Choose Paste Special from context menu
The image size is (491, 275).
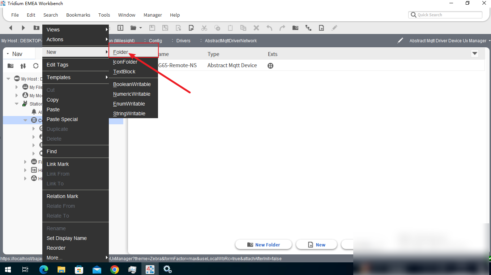click(76, 119)
